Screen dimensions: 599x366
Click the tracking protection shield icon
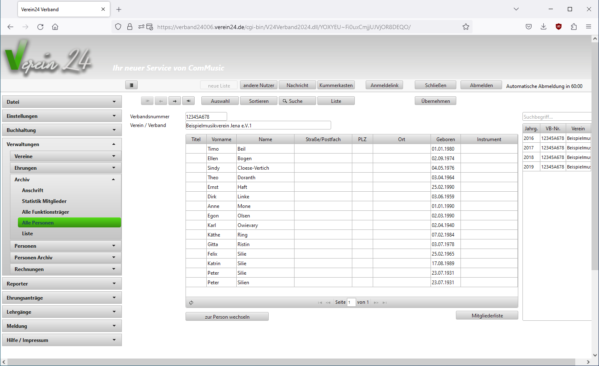[x=118, y=27]
